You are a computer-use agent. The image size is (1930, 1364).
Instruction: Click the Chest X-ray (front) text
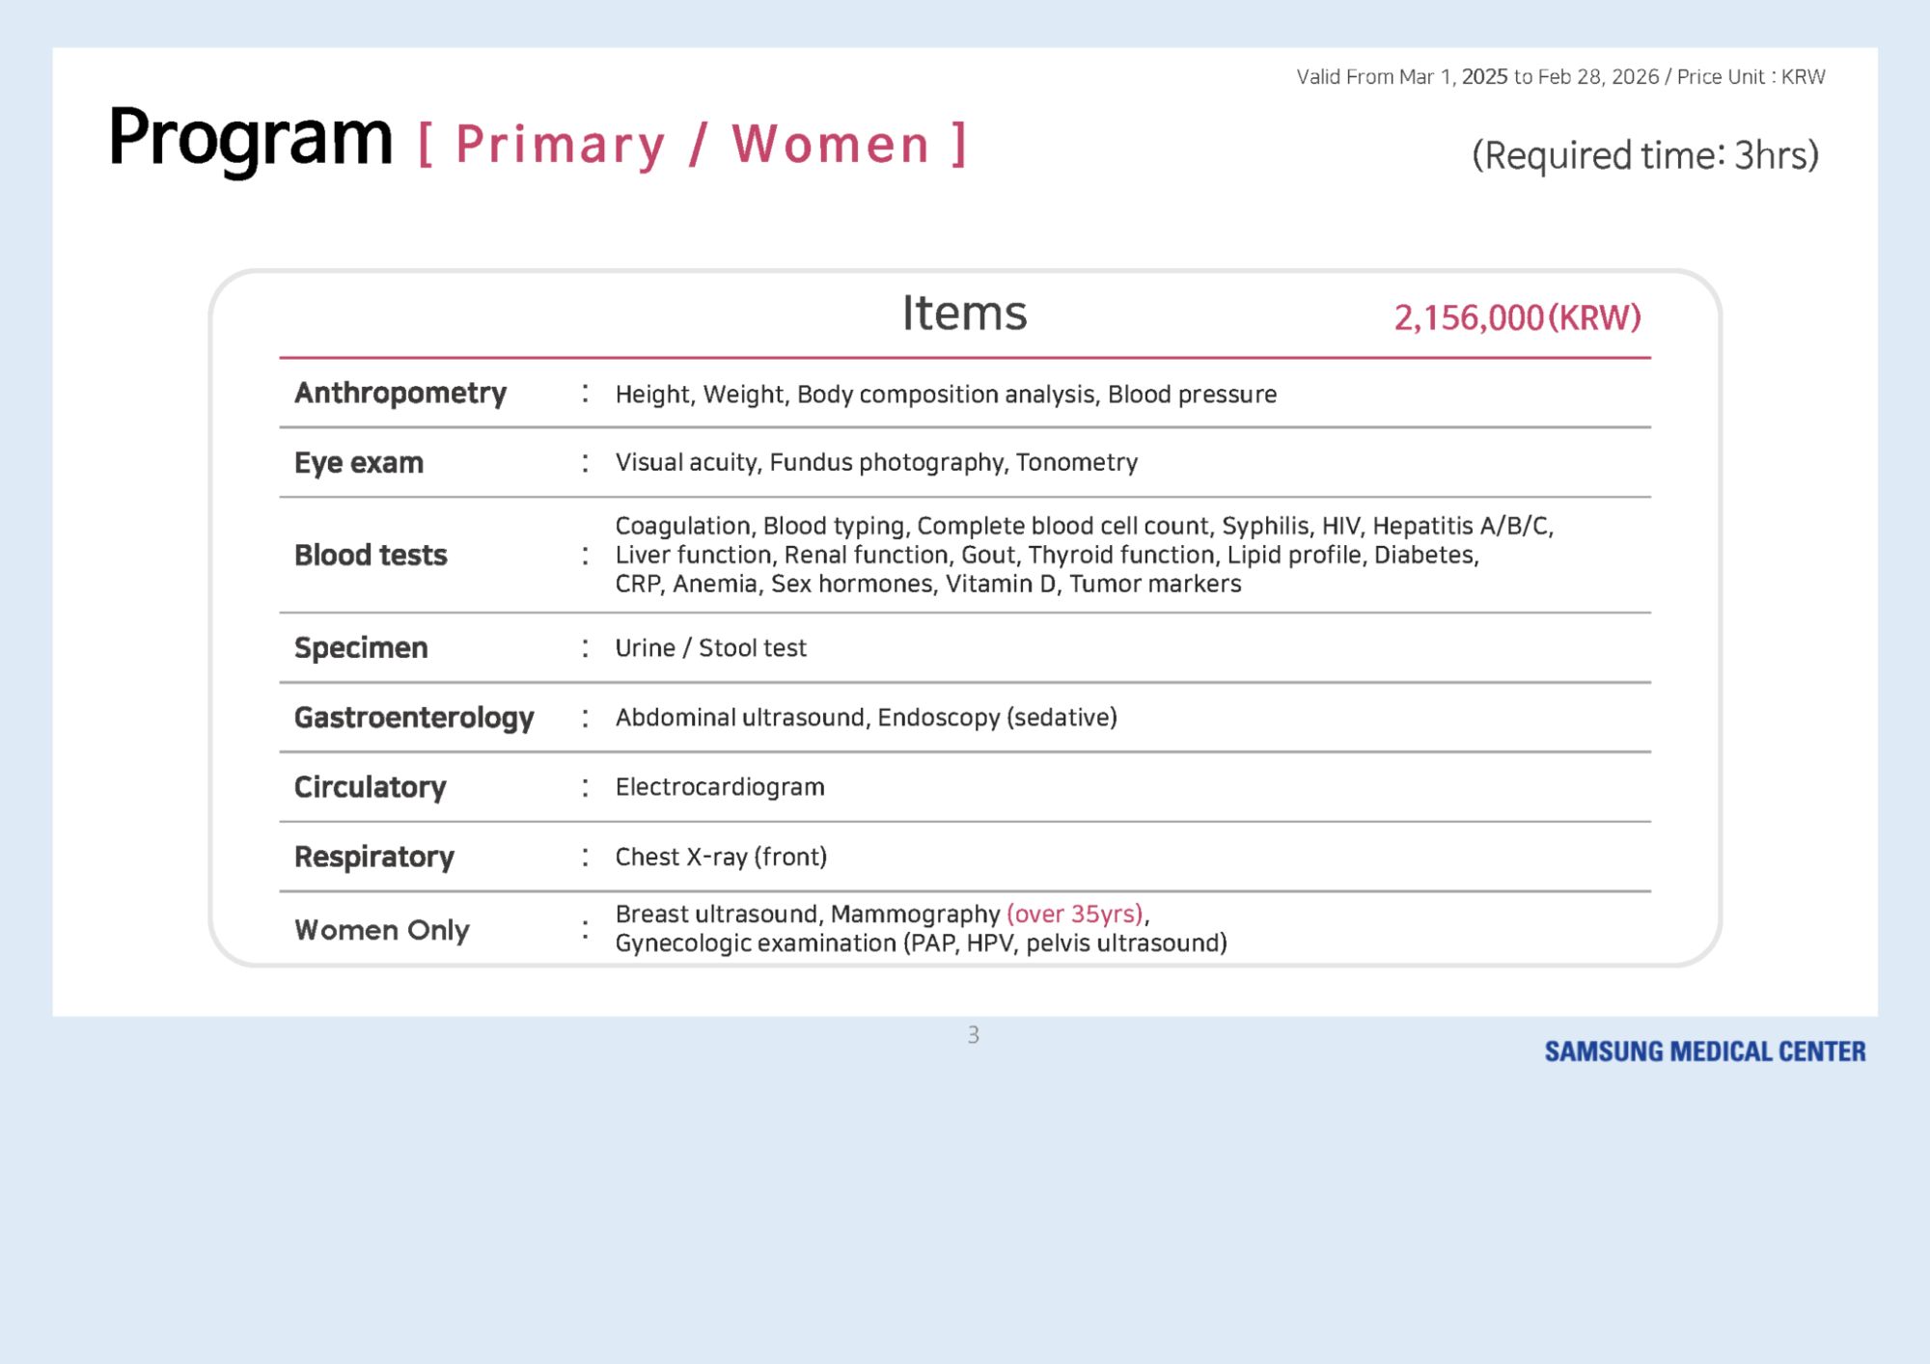[721, 857]
